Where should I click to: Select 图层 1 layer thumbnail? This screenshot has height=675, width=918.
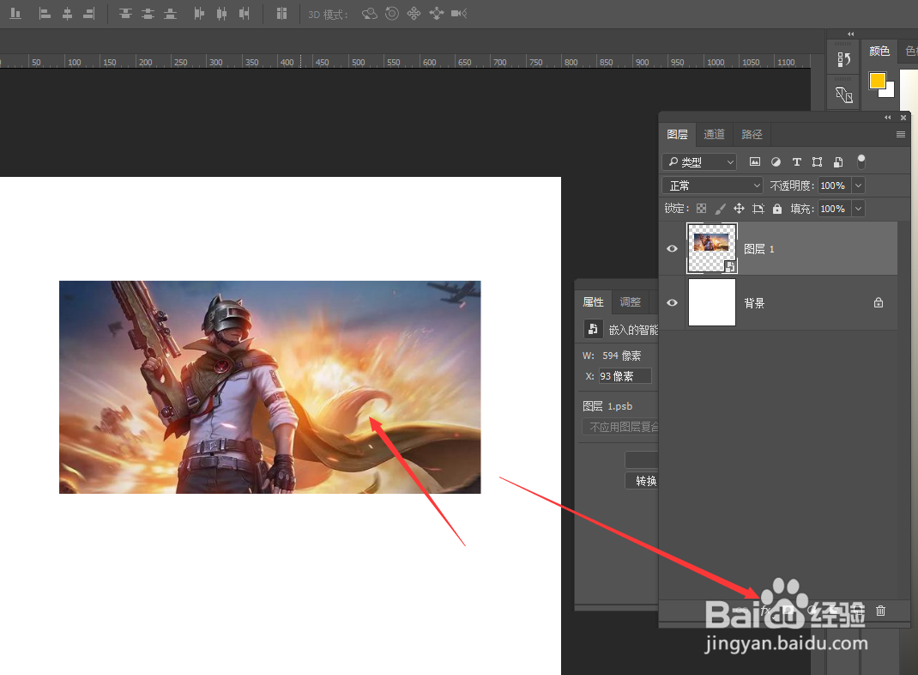[711, 248]
